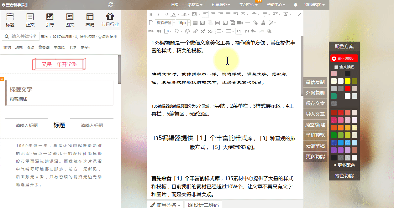Viewport: 394px width, 208px height.
Task: Toggle underline formatting
Action: [166, 14]
